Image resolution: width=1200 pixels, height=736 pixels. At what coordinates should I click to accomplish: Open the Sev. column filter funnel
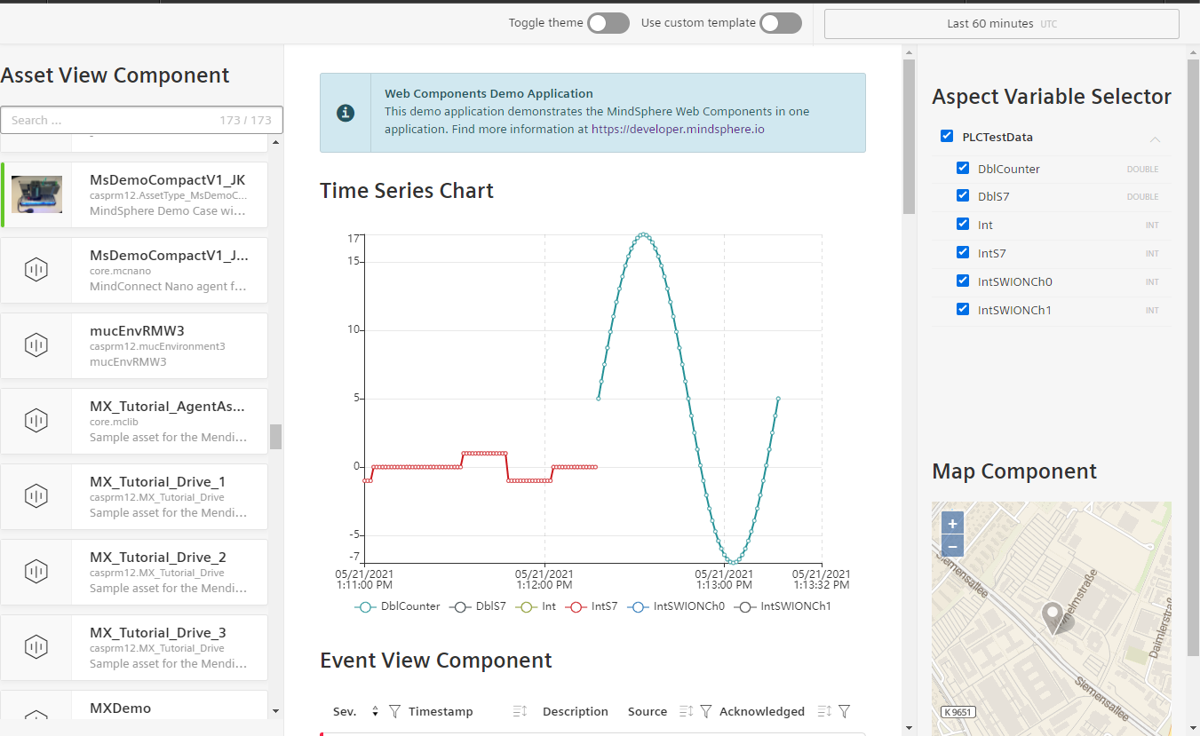(x=395, y=711)
